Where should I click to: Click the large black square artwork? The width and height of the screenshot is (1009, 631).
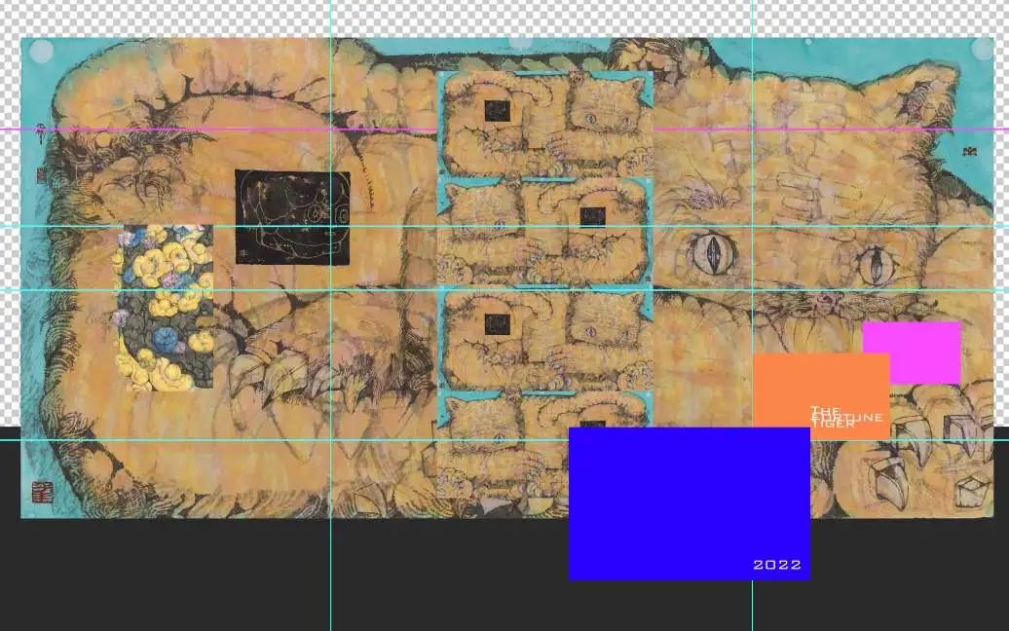(292, 218)
